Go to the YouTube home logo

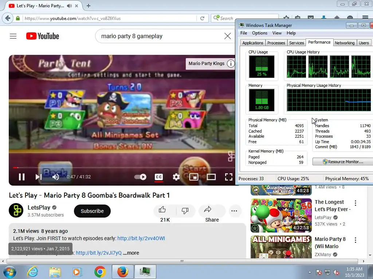tap(43, 36)
